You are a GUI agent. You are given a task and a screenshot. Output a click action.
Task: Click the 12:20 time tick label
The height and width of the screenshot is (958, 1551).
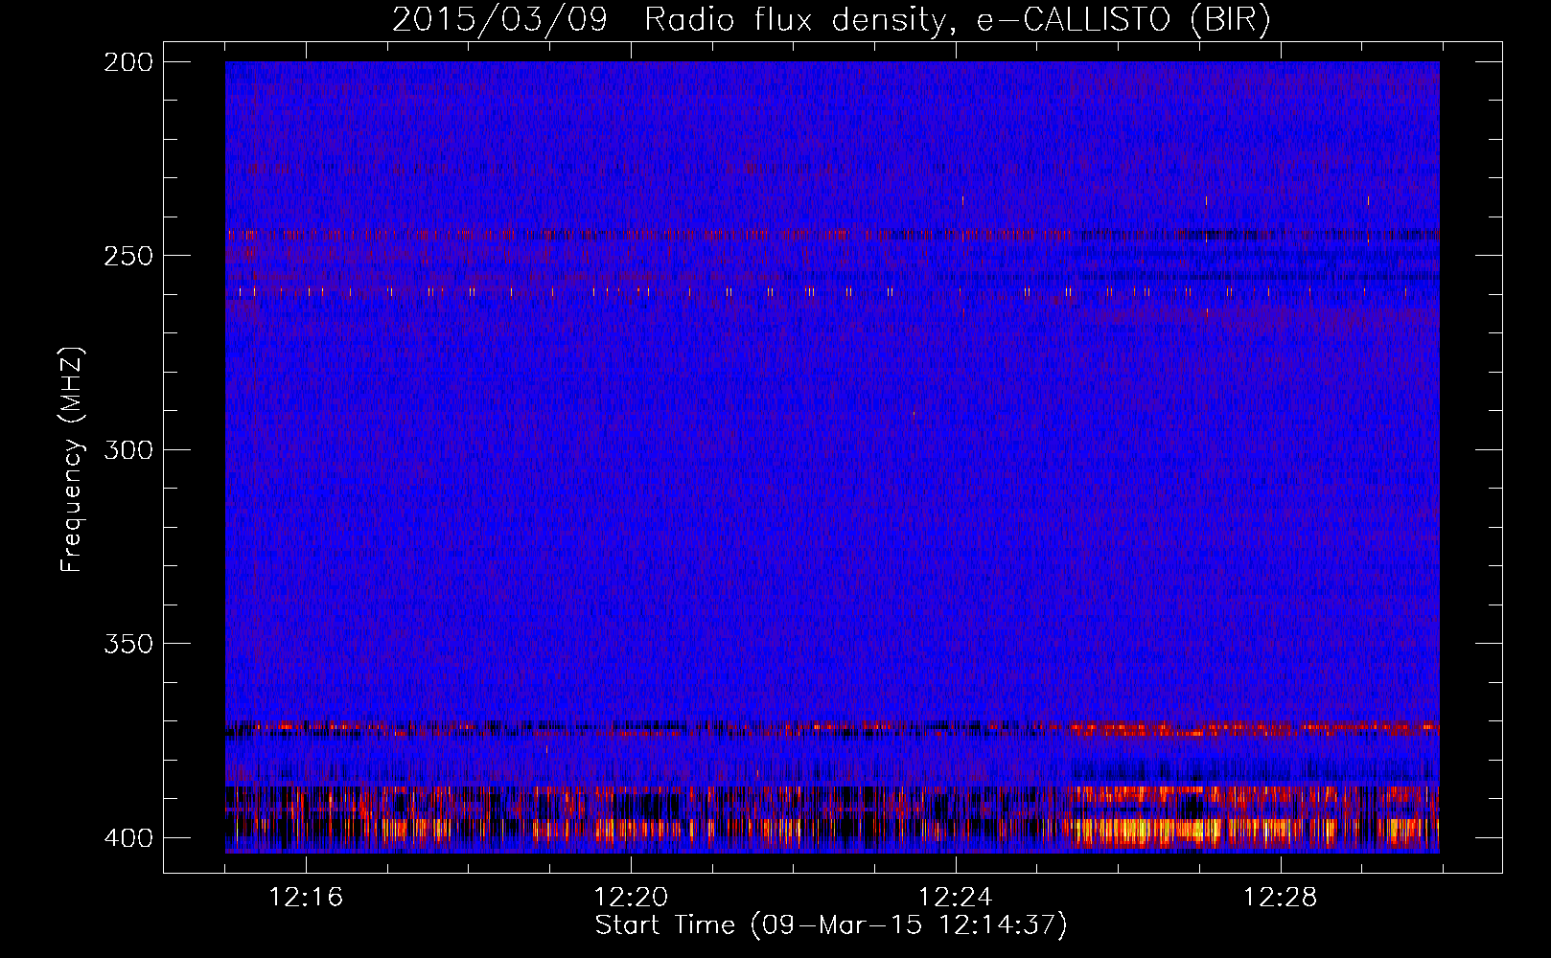631,898
